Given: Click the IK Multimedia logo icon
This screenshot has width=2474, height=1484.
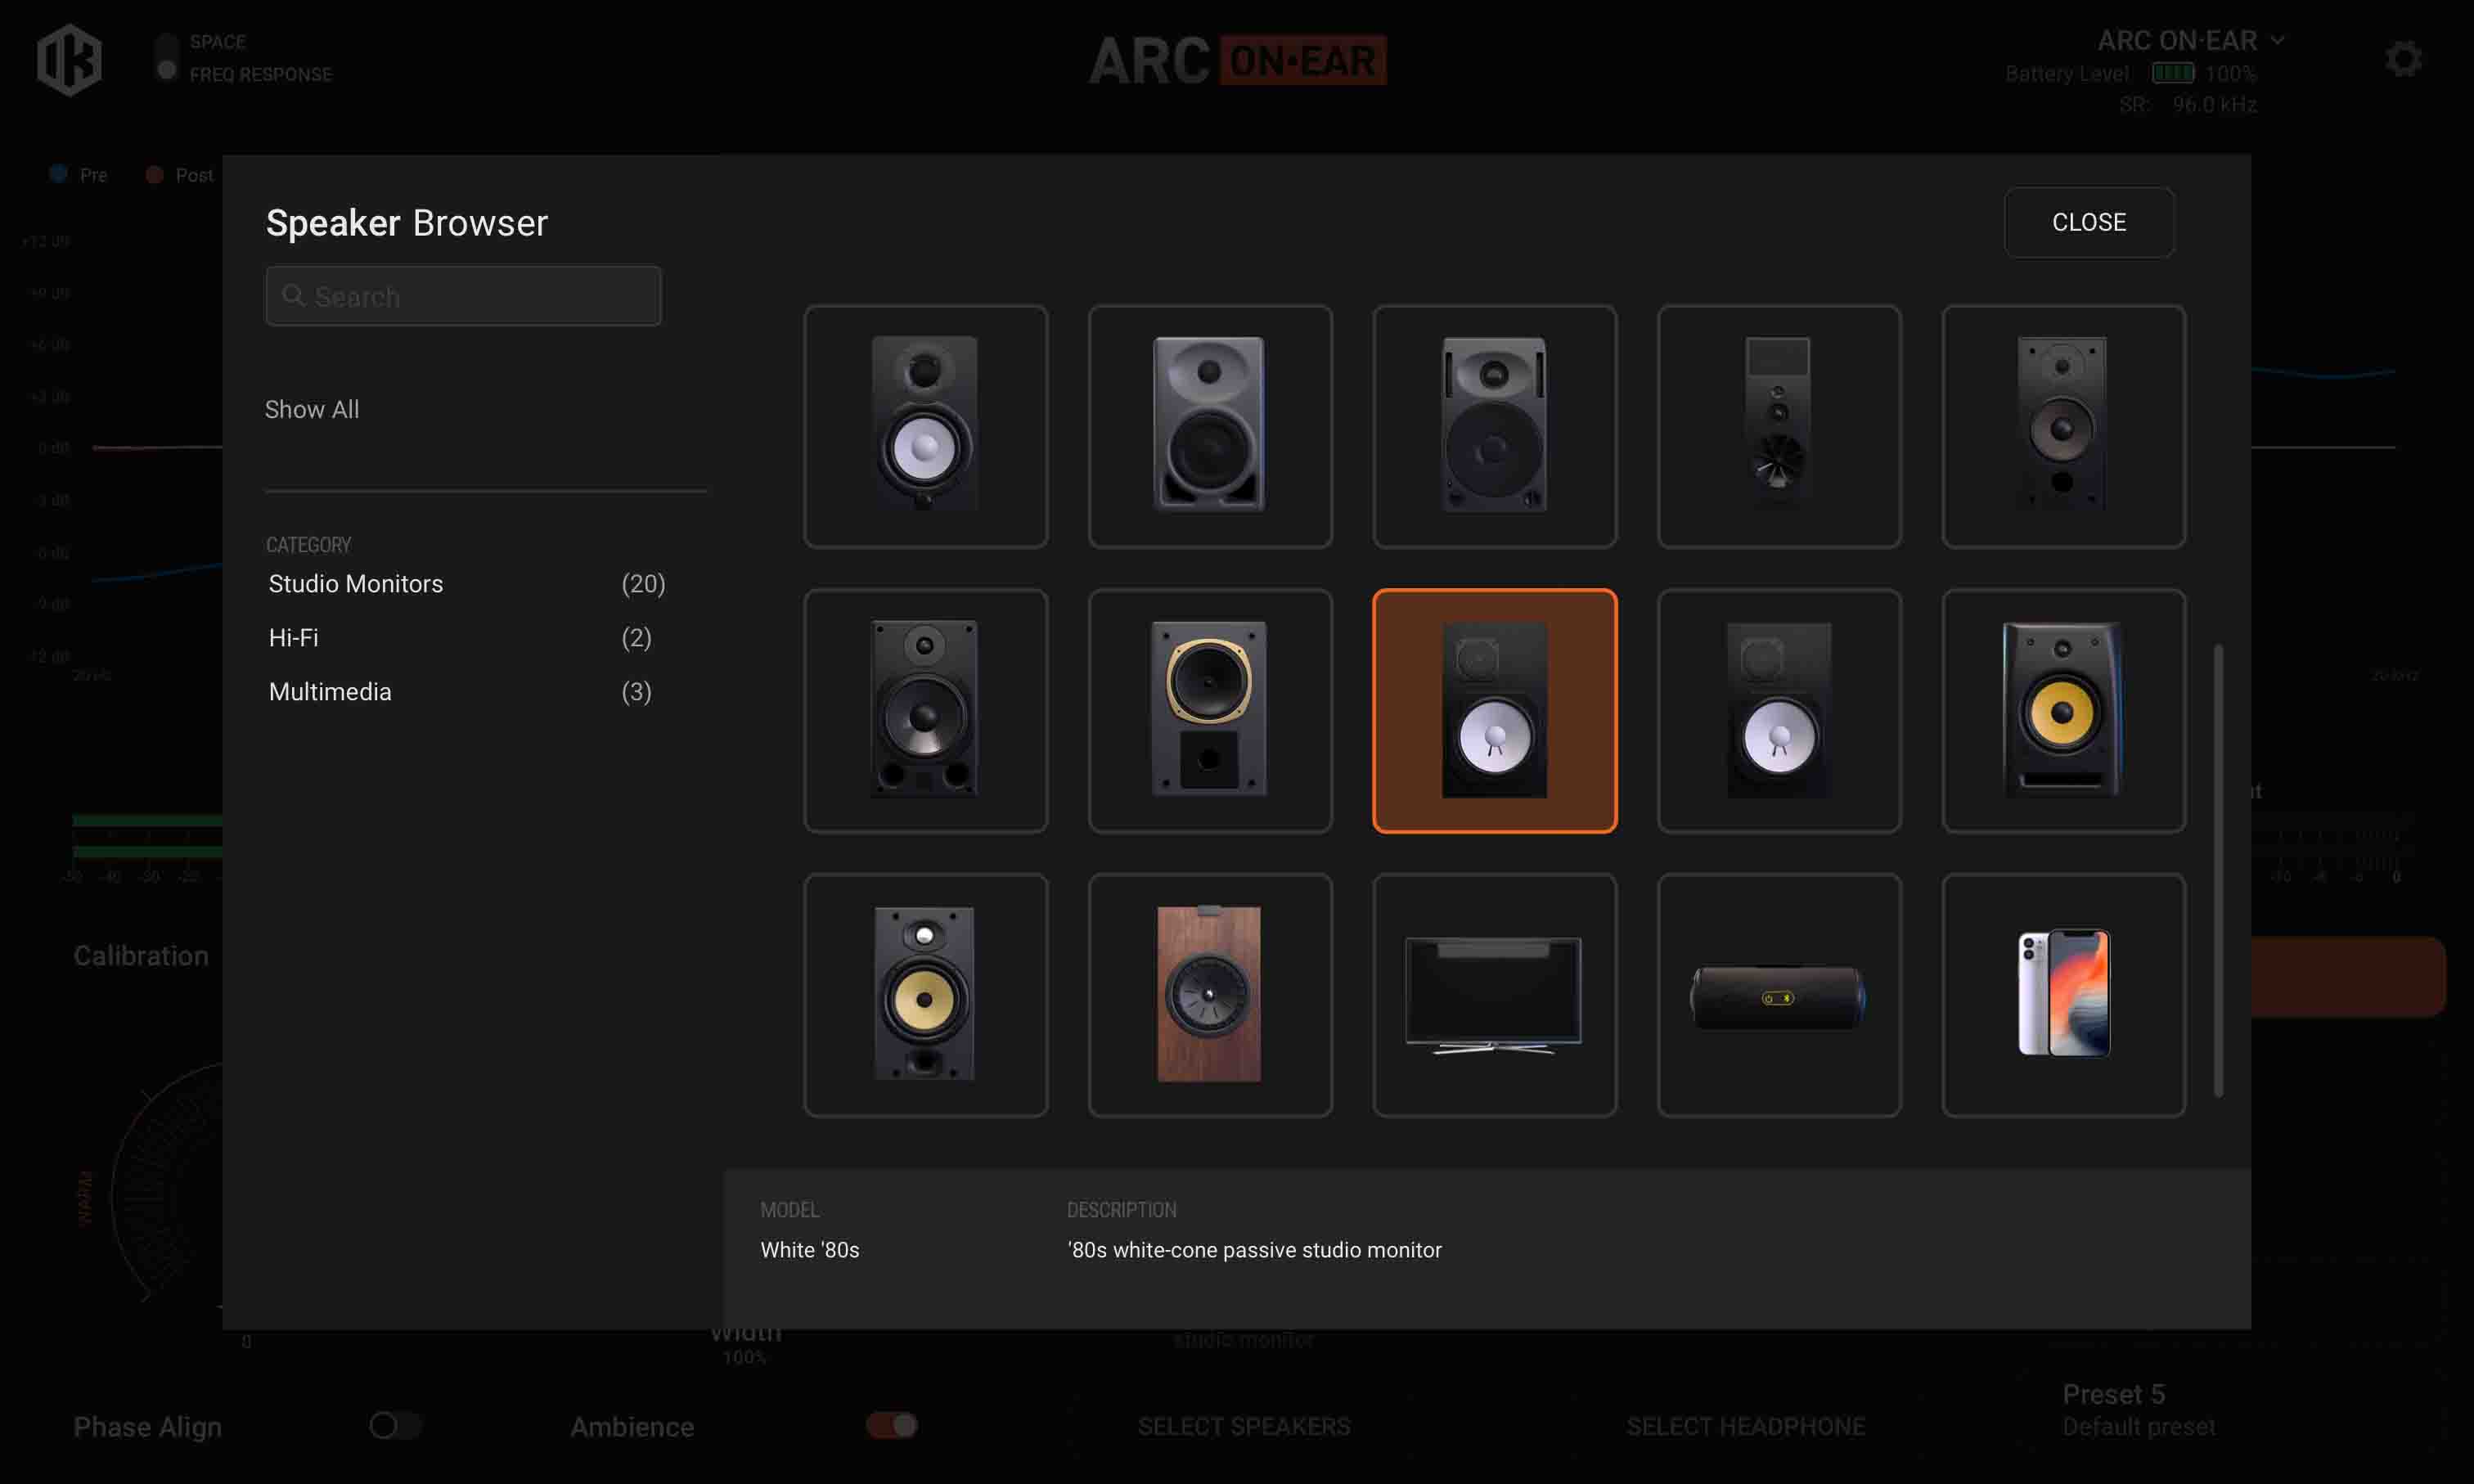Looking at the screenshot, I should click(69, 60).
